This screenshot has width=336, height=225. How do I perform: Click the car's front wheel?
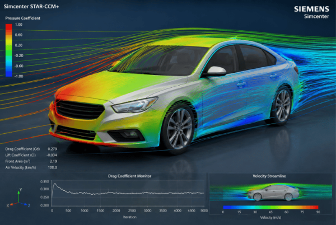[x=180, y=128]
